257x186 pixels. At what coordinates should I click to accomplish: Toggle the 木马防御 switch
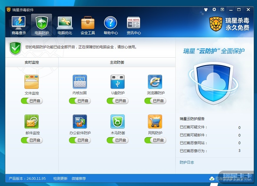[x=118, y=140]
